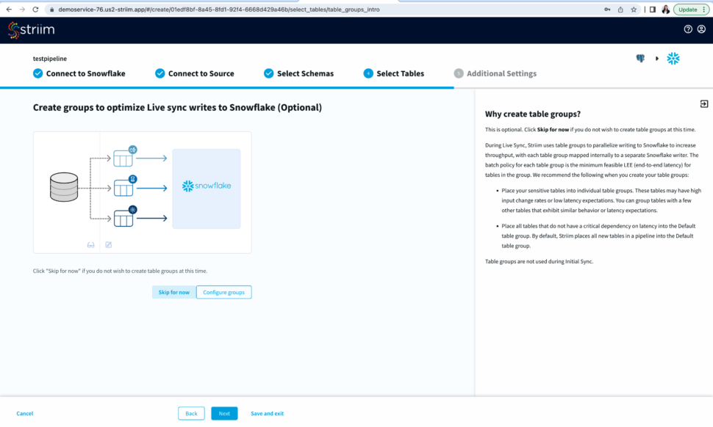Open the Chrome Update menu
Viewport: 713px width, 427px height.
691,10
